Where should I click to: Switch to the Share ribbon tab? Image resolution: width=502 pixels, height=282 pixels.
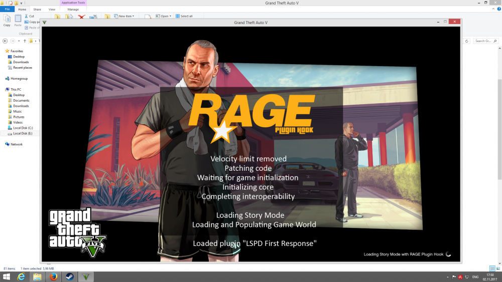[x=37, y=9]
